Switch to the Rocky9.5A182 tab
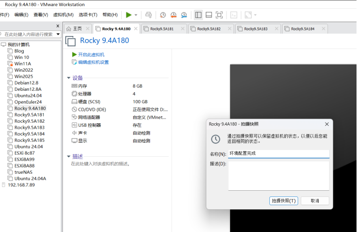357x232 pixels. 208,29
